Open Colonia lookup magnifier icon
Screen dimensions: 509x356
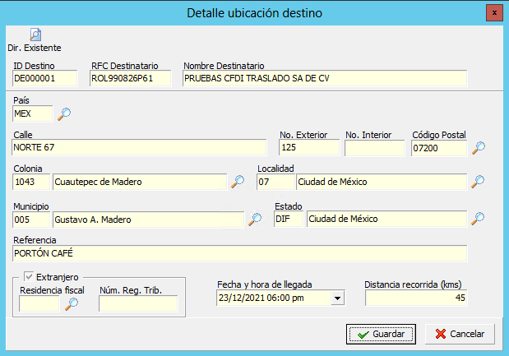(x=238, y=182)
